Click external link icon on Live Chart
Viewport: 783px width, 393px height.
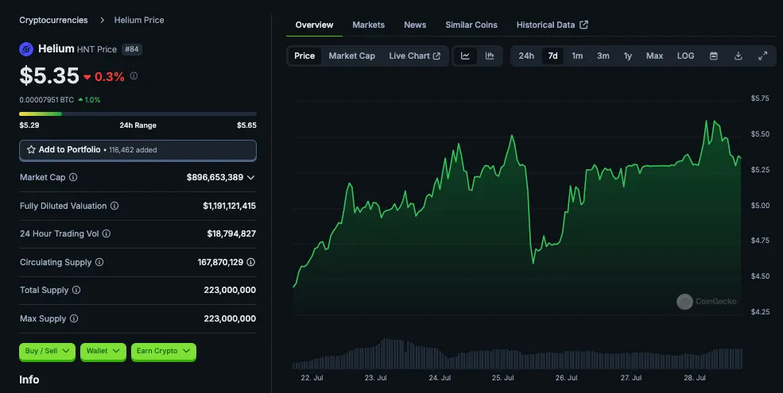(x=436, y=56)
